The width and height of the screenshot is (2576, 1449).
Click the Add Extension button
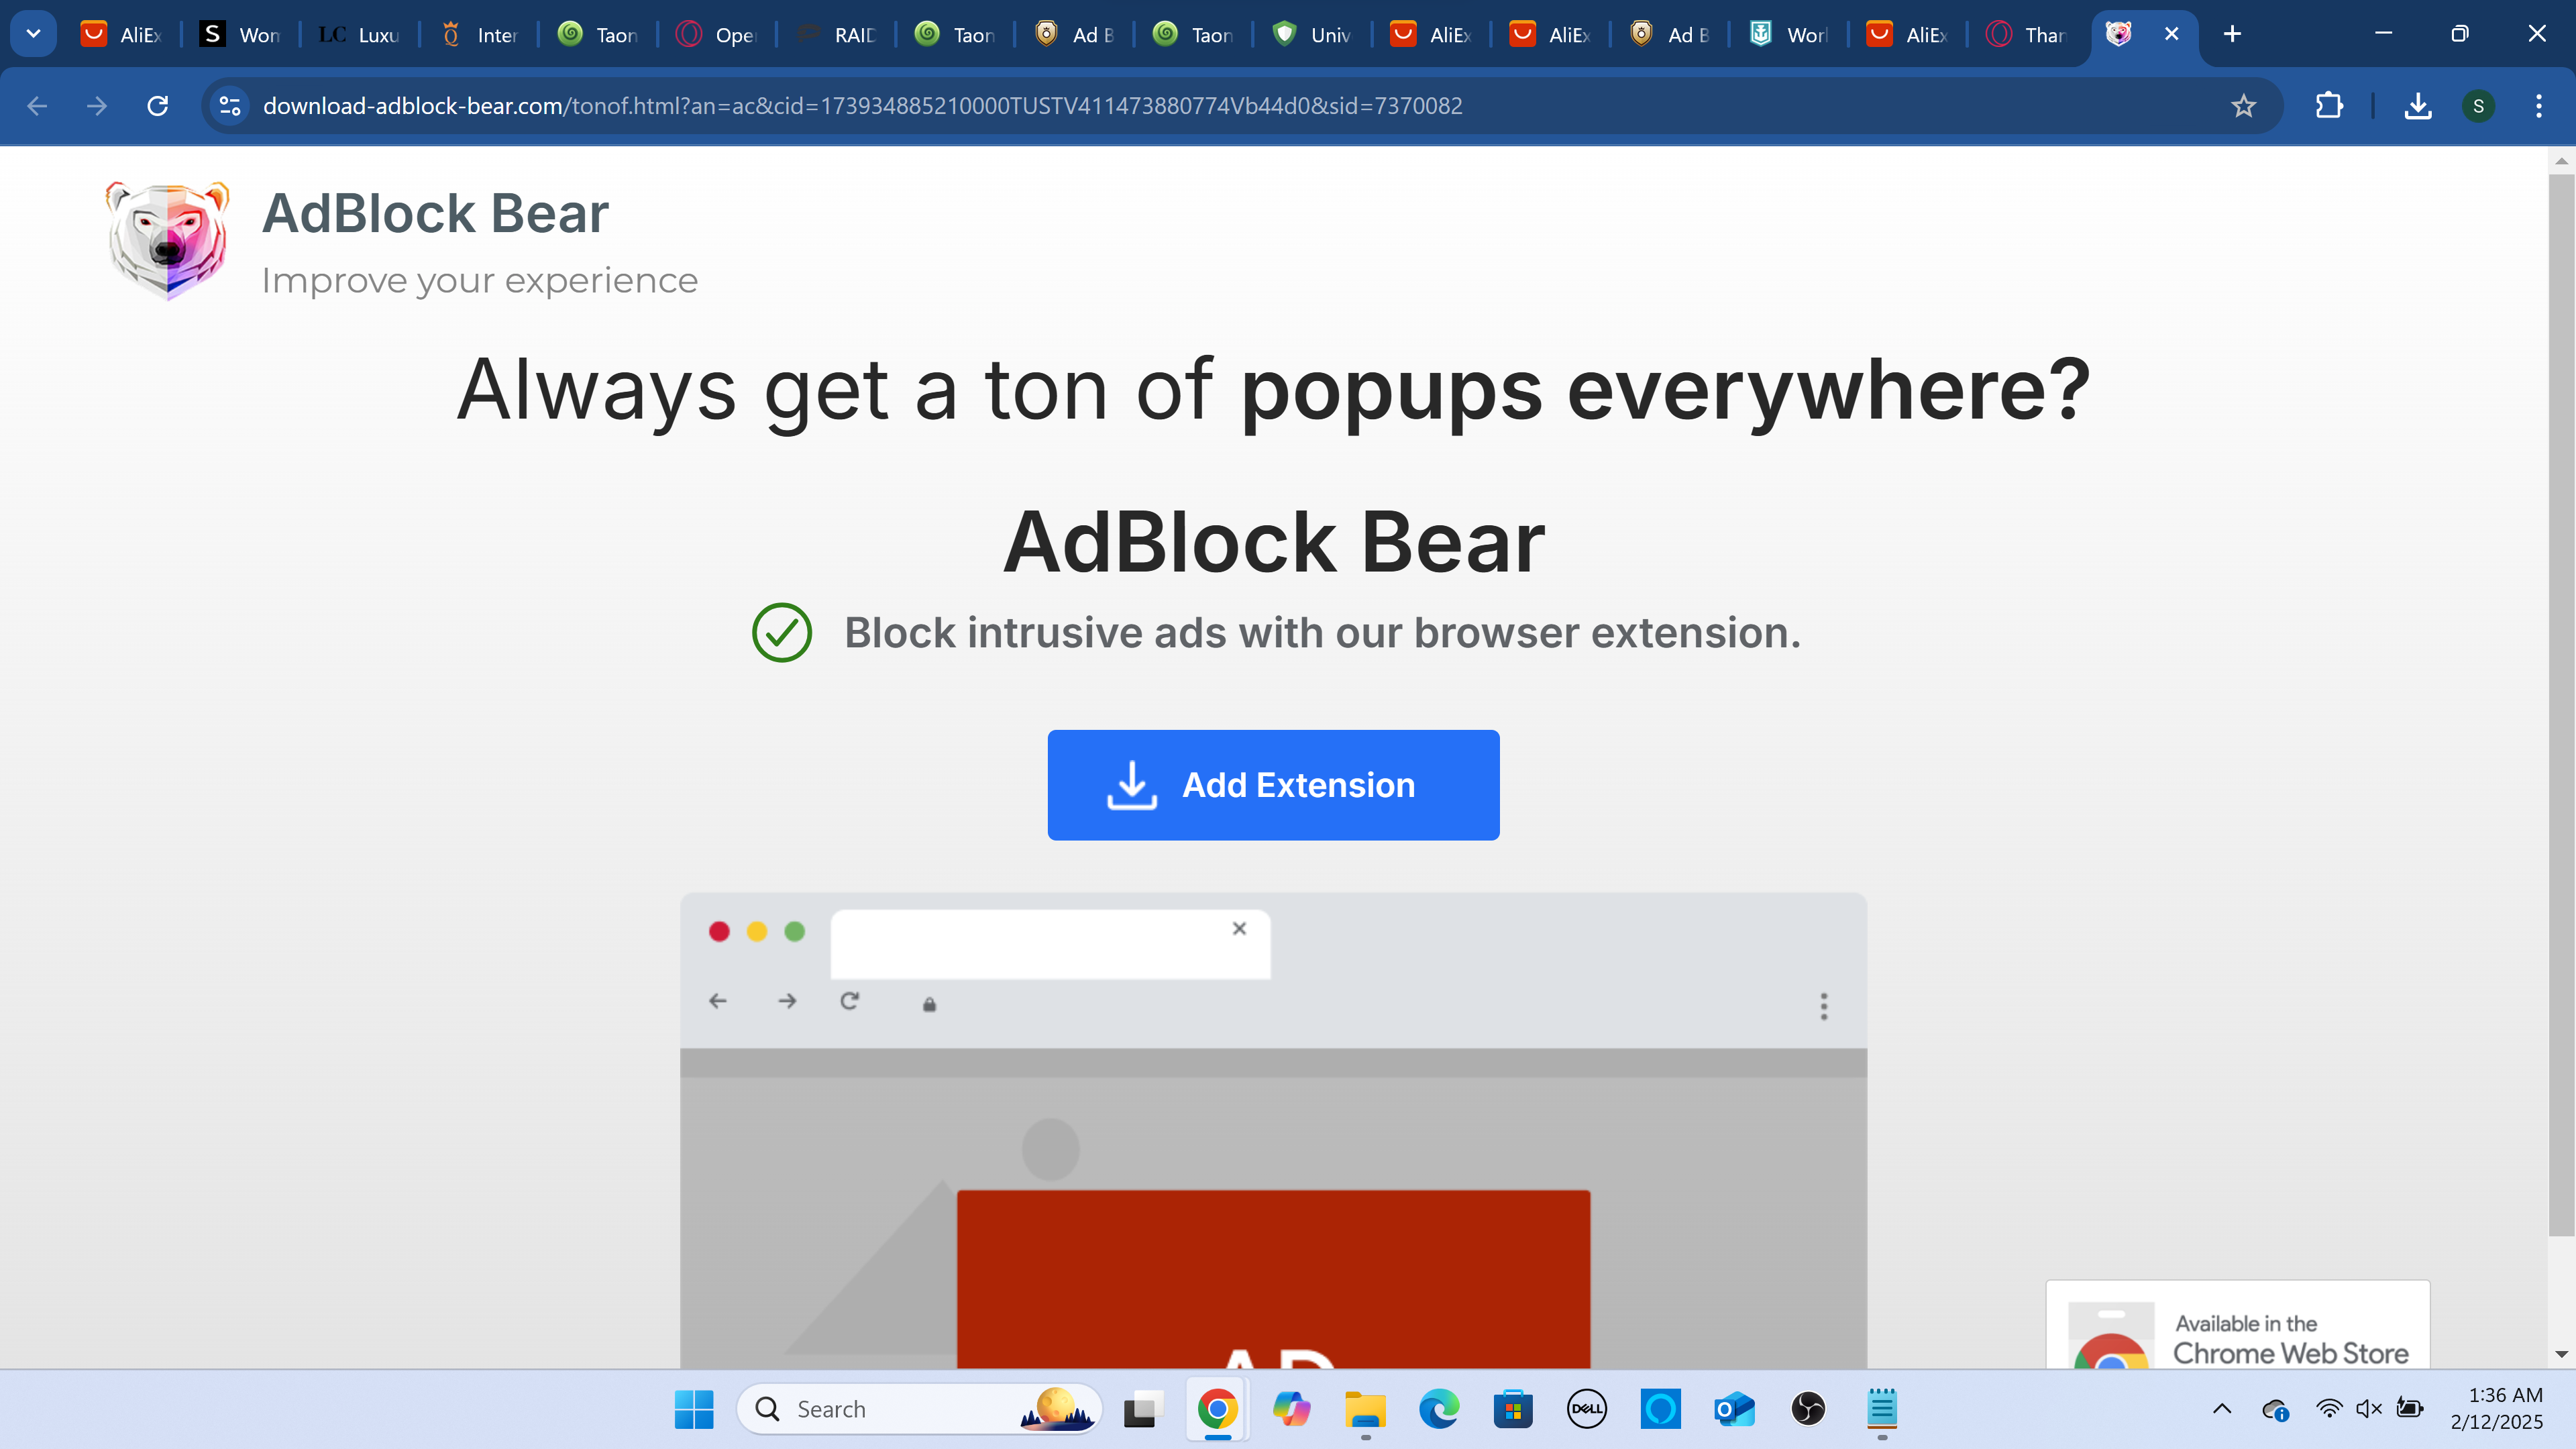tap(1273, 785)
